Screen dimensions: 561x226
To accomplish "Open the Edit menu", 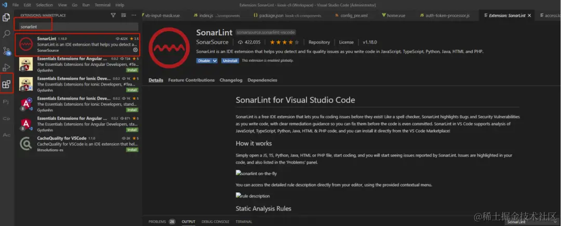I will coord(27,5).
